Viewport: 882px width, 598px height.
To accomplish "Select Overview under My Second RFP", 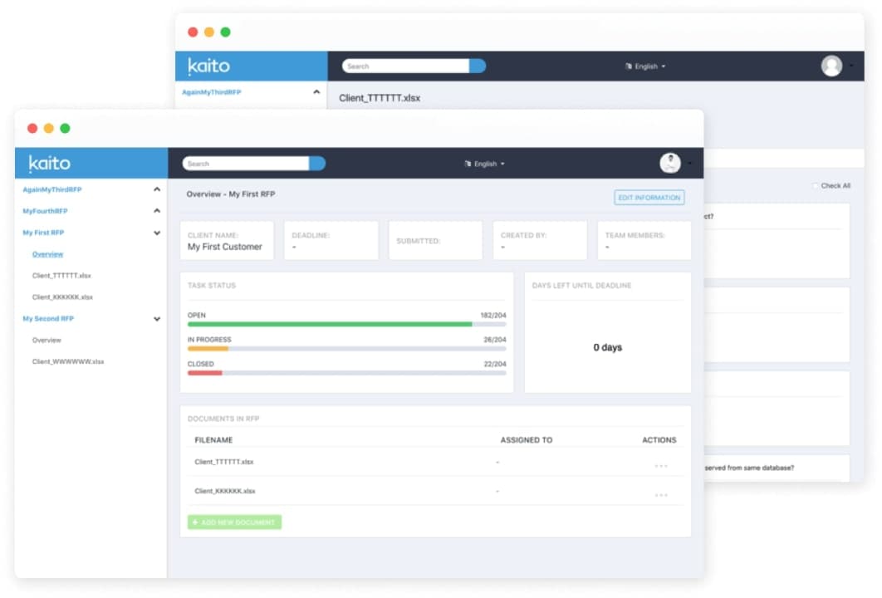I will pos(47,341).
